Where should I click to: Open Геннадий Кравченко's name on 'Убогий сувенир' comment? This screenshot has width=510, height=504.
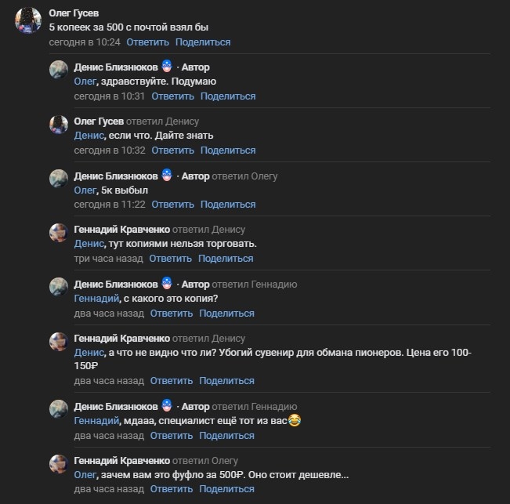pyautogui.click(x=121, y=338)
